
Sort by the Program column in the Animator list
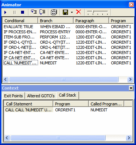121,21
